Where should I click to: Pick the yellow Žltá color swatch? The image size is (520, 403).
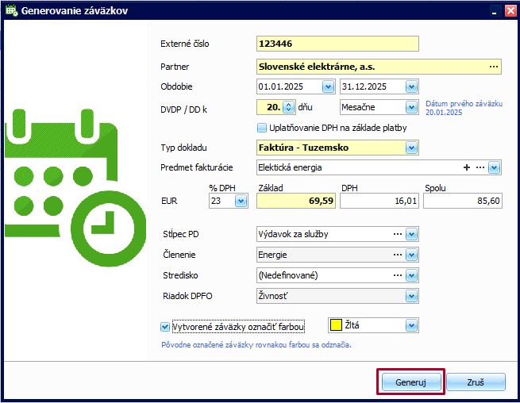(336, 324)
